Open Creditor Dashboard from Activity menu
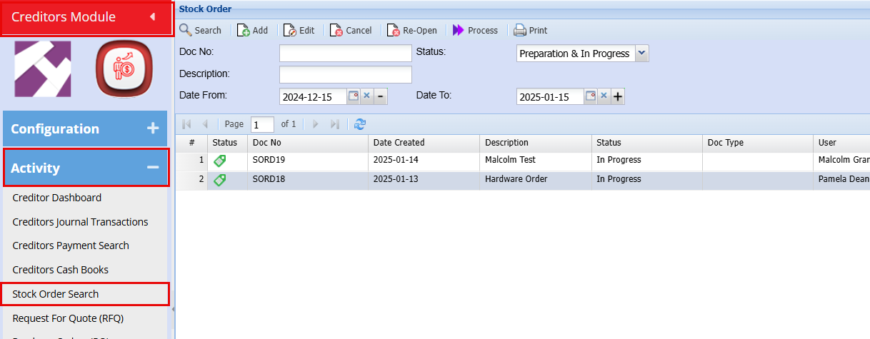The width and height of the screenshot is (870, 339). (x=57, y=198)
